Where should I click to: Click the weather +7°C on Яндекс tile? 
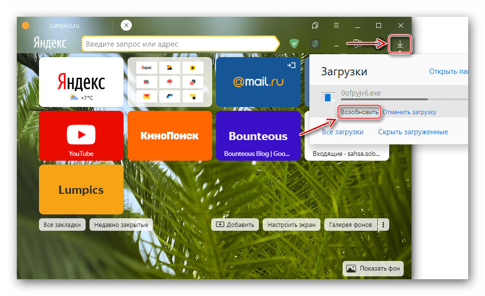[81, 97]
